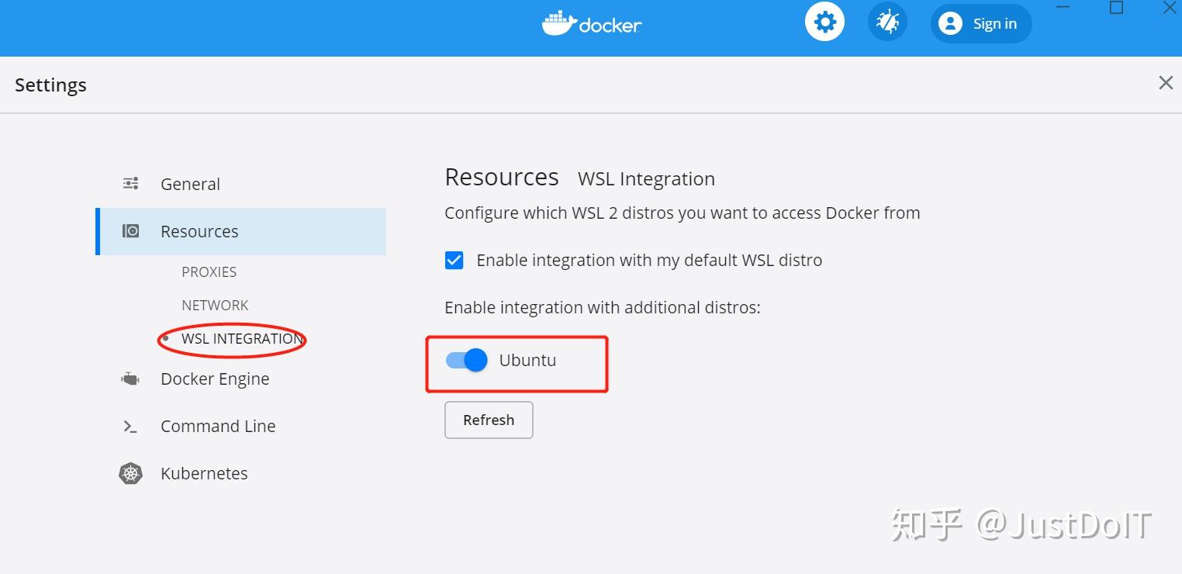Open the settings gear in the title bar

(x=824, y=22)
